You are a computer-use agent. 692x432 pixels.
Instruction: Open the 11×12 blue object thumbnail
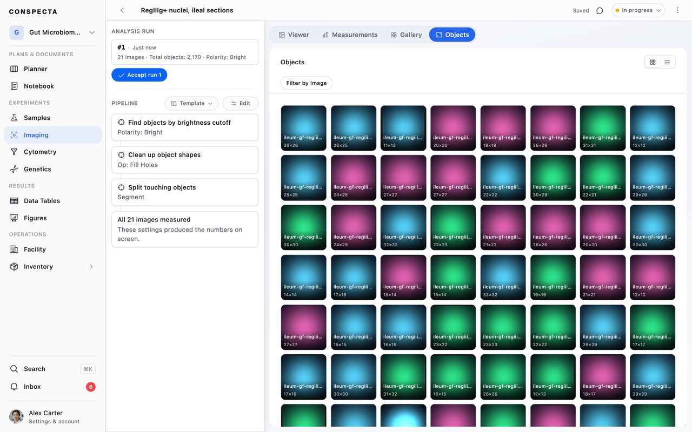point(403,128)
